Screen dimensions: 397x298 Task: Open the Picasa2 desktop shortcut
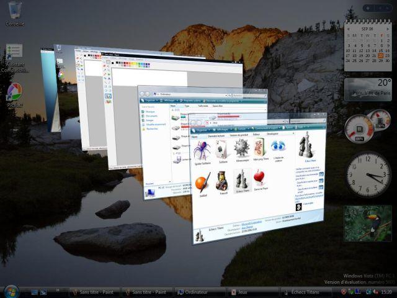click(15, 93)
